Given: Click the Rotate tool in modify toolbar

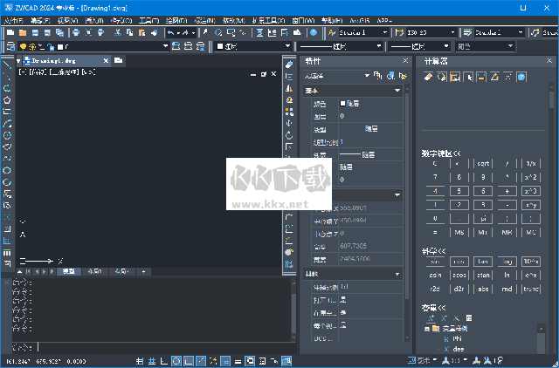Looking at the screenshot, I should [289, 135].
